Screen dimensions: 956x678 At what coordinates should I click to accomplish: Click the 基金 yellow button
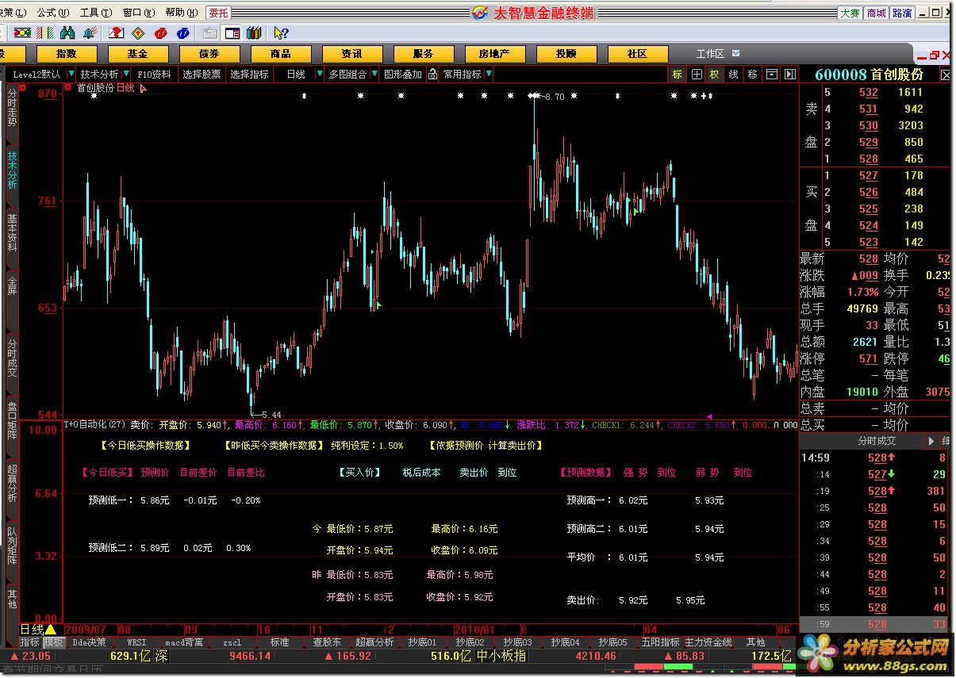point(138,54)
